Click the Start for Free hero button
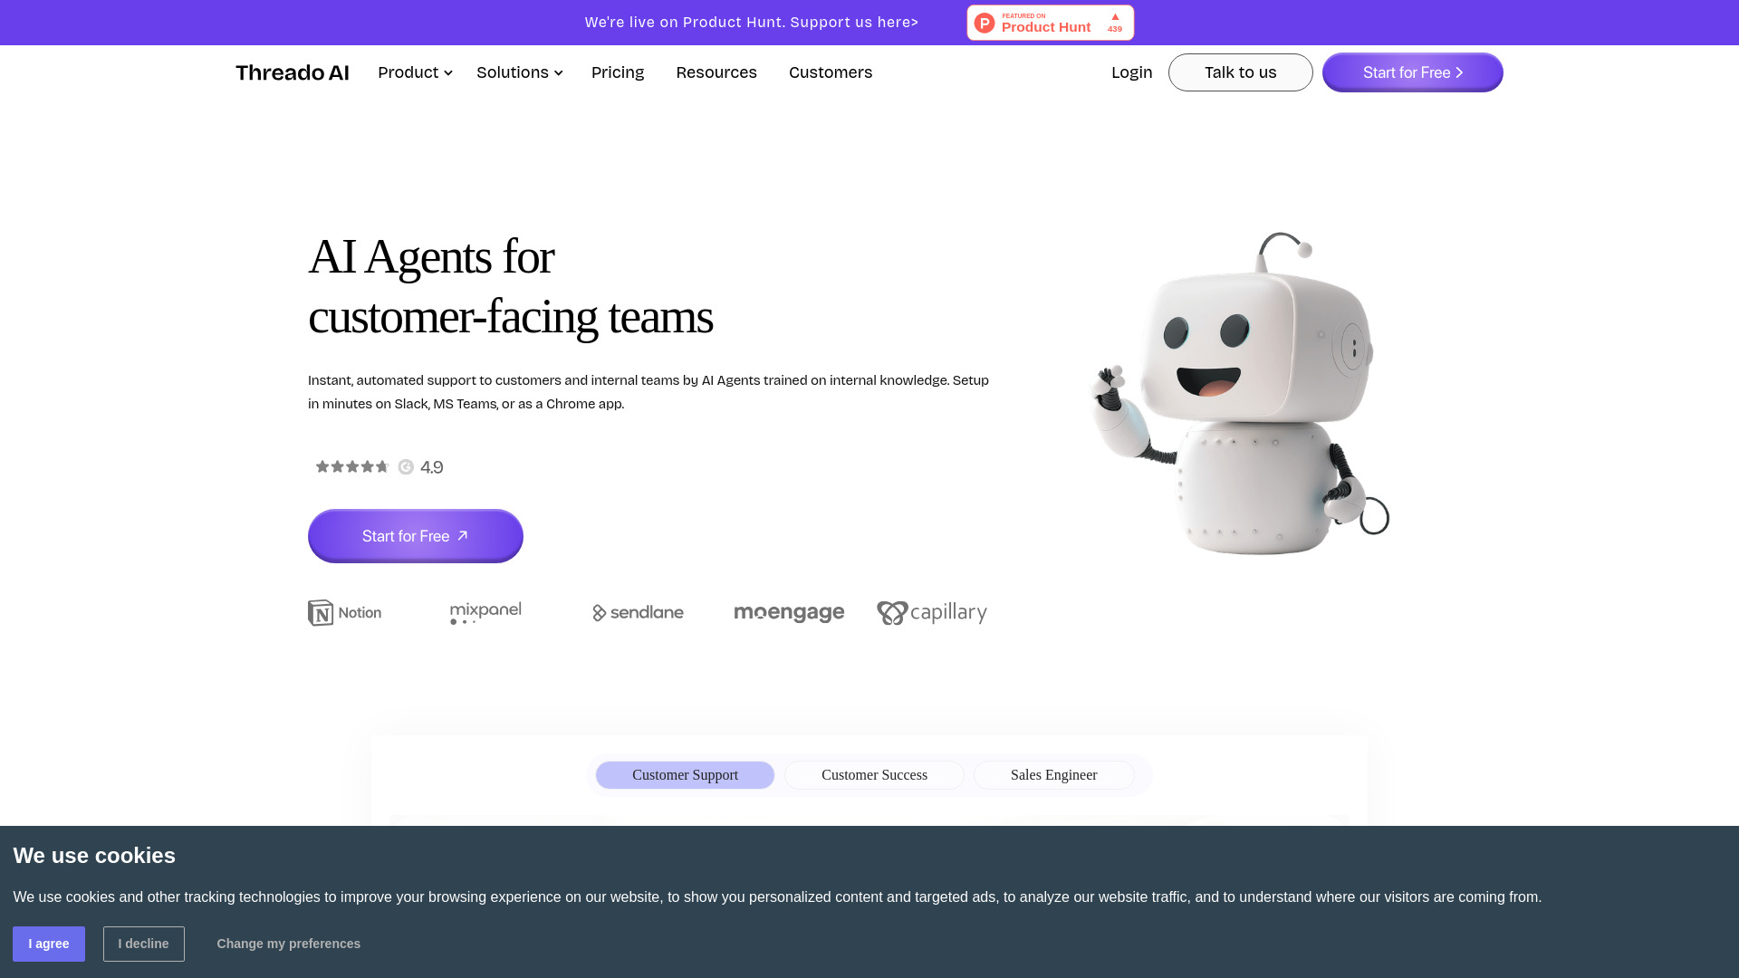This screenshot has height=978, width=1739. [x=416, y=535]
